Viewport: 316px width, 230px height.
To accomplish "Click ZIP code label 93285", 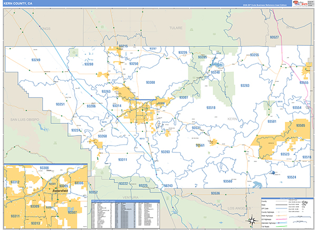I will click(x=202, y=57).
